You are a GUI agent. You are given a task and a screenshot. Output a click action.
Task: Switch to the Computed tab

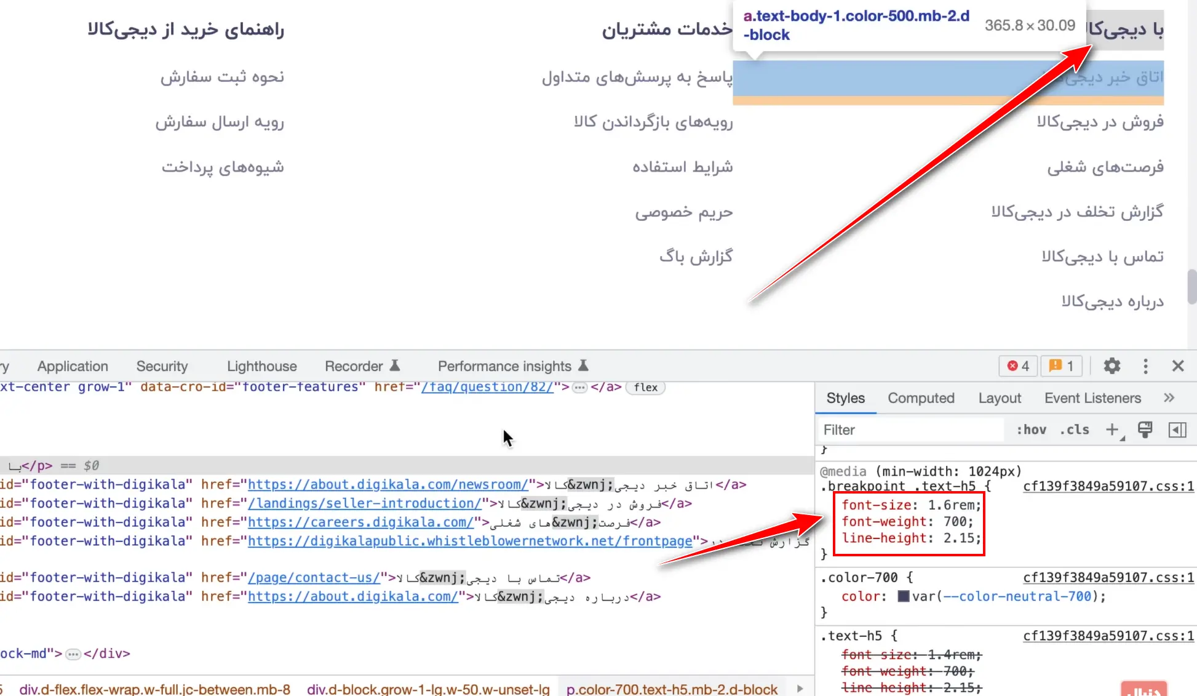click(921, 398)
